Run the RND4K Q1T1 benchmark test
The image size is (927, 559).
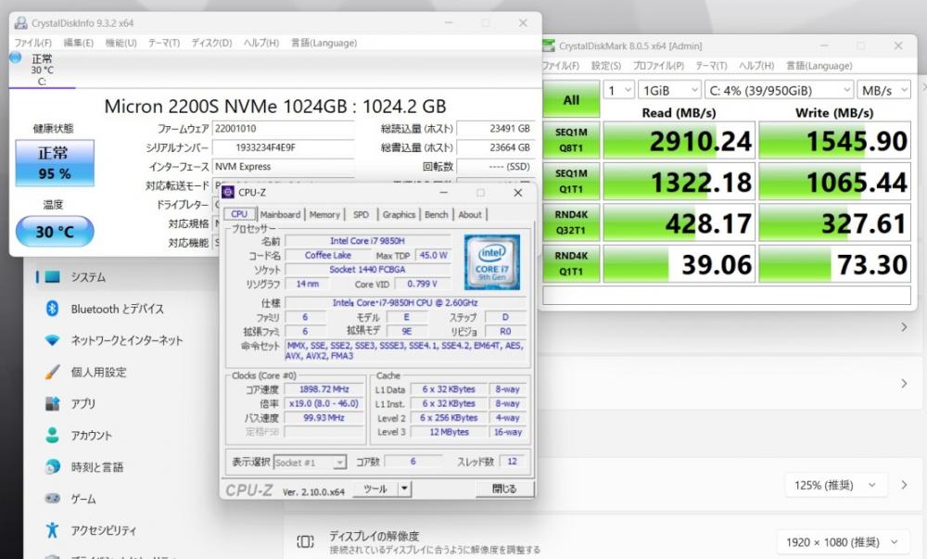pos(570,263)
